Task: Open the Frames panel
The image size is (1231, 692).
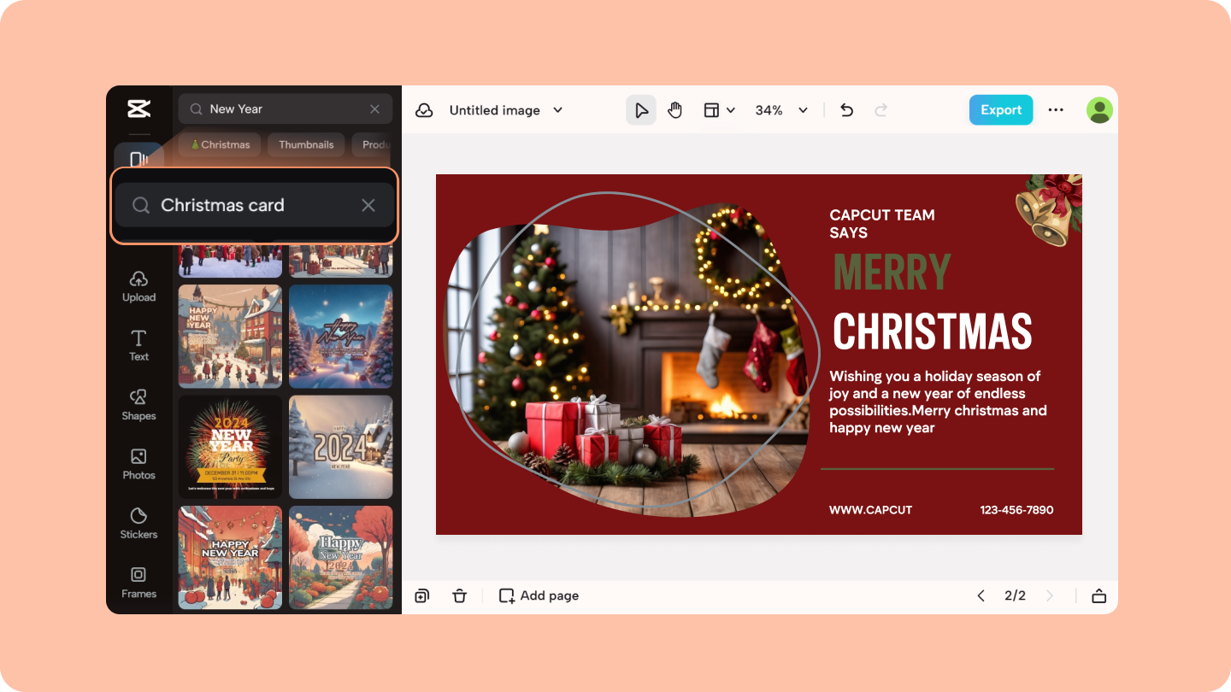Action: pyautogui.click(x=138, y=583)
